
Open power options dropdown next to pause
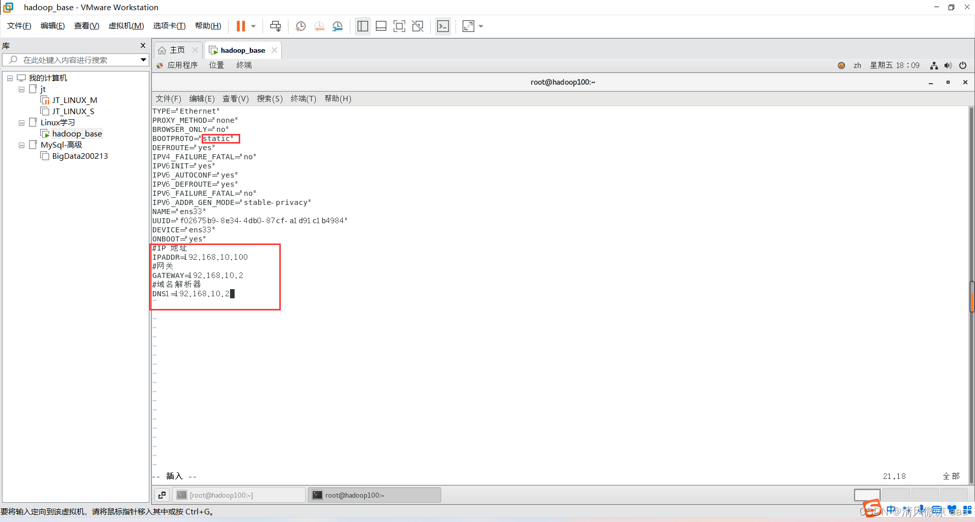click(x=253, y=26)
